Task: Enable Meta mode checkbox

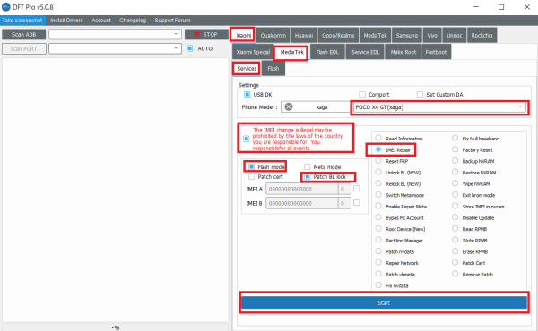Action: pos(307,166)
